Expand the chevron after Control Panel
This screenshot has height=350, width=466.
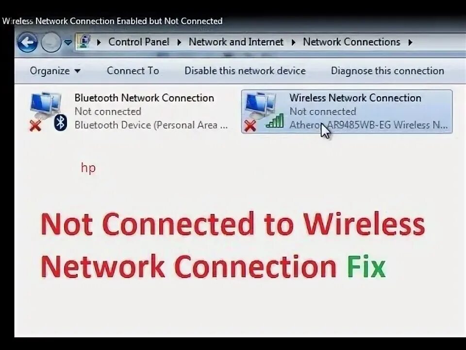(179, 43)
